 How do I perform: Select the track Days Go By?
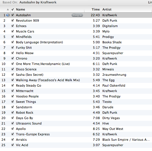(x=25, y=118)
